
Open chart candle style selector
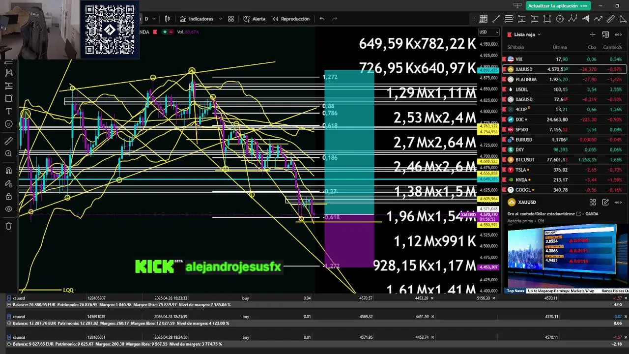(168, 19)
